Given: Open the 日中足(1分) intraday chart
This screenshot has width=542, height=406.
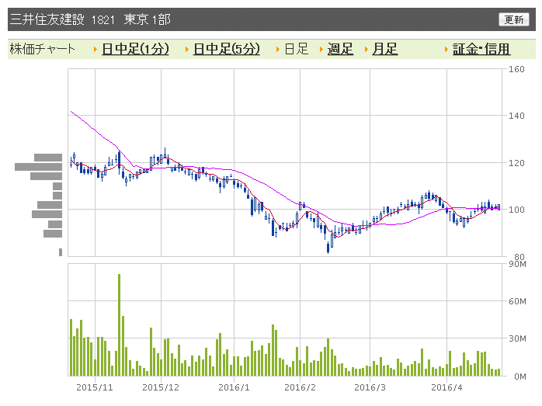Looking at the screenshot, I should pyautogui.click(x=135, y=49).
